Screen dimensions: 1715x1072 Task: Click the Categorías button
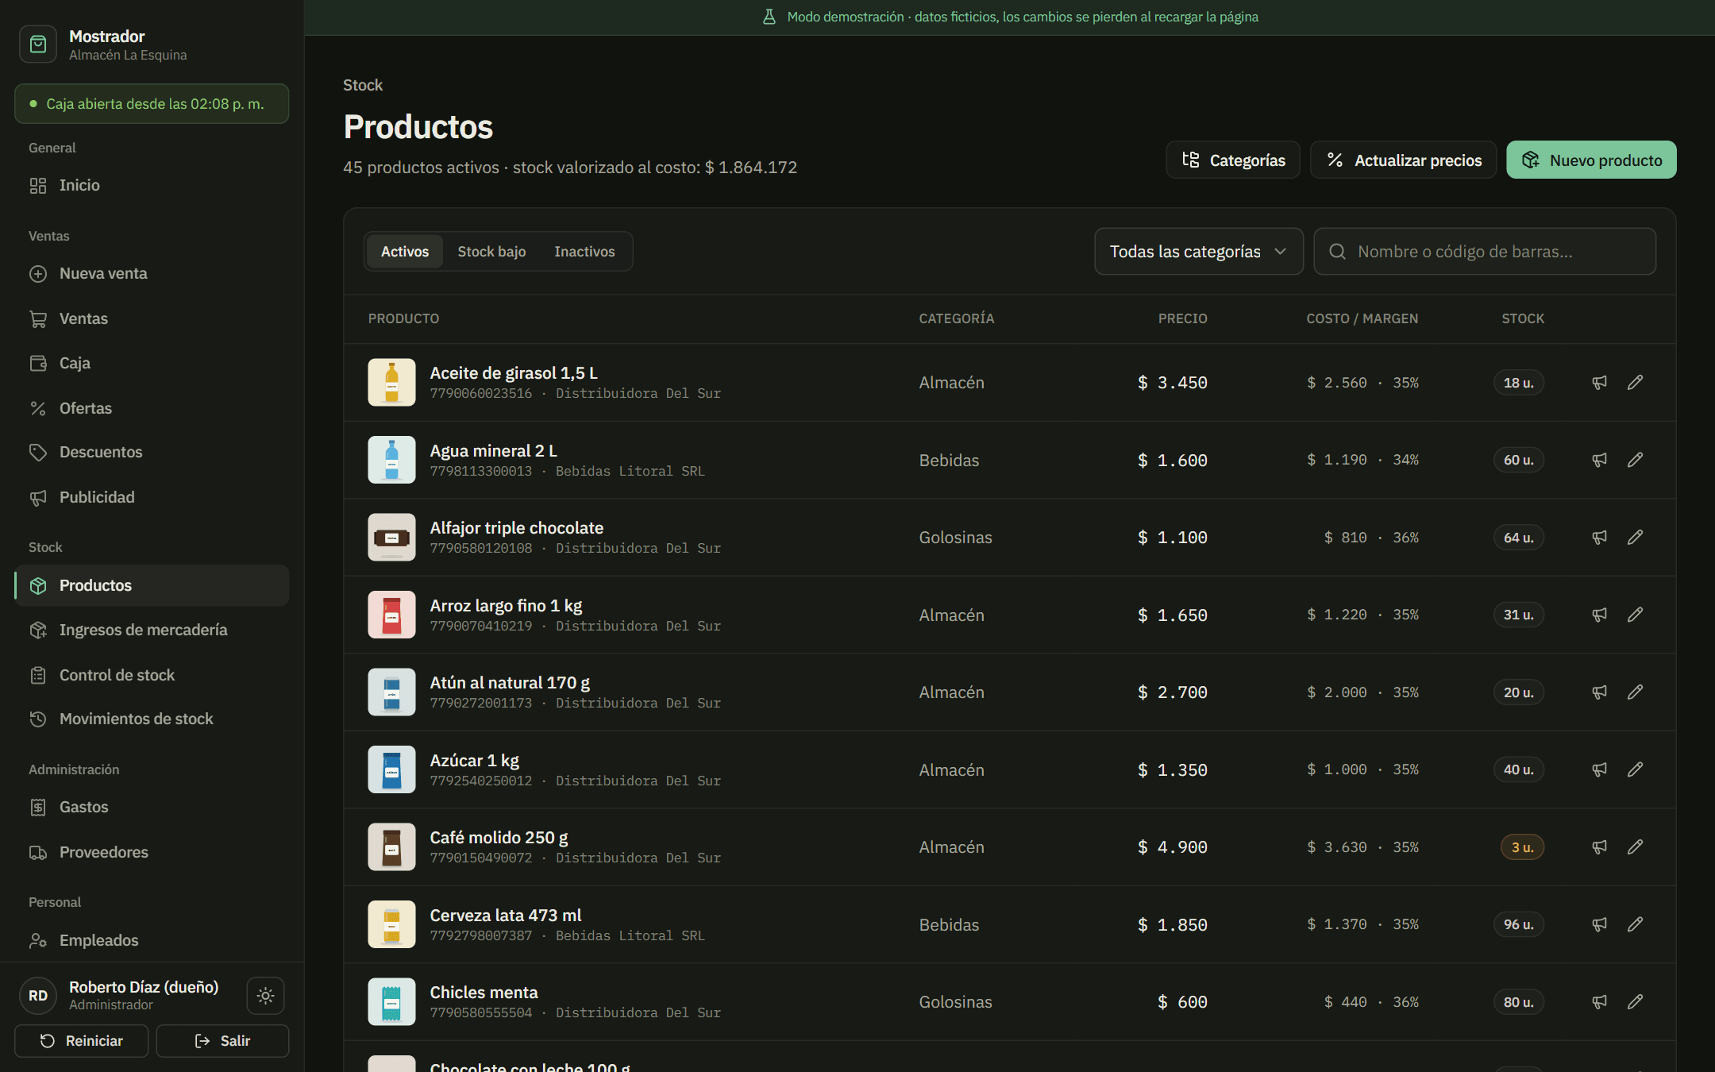coord(1233,160)
